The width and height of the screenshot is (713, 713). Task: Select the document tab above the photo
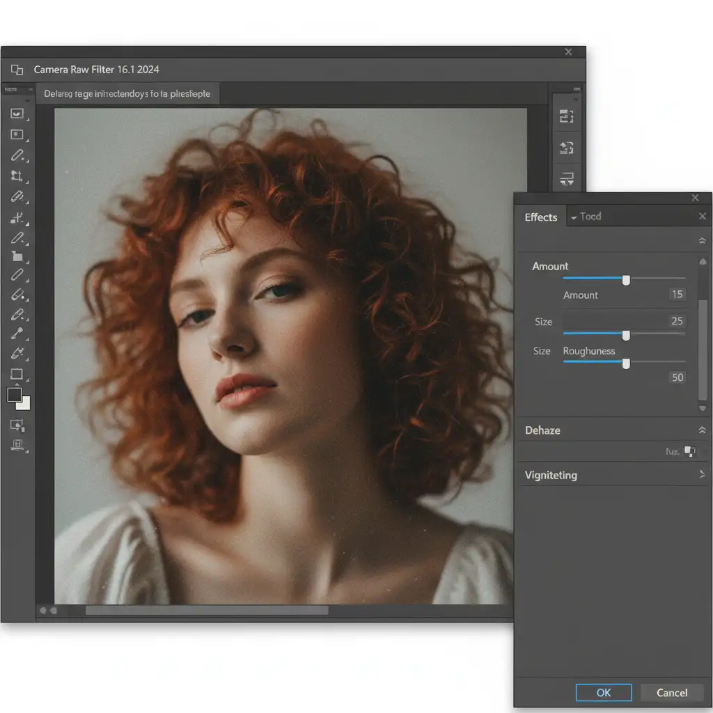[x=127, y=93]
